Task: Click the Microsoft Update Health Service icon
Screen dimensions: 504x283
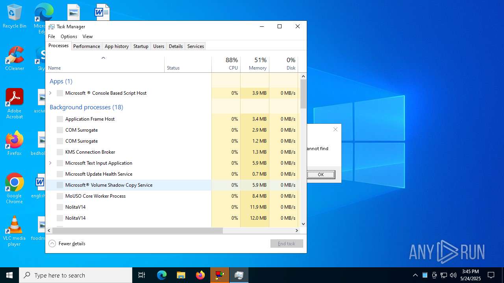Action: 60,174
